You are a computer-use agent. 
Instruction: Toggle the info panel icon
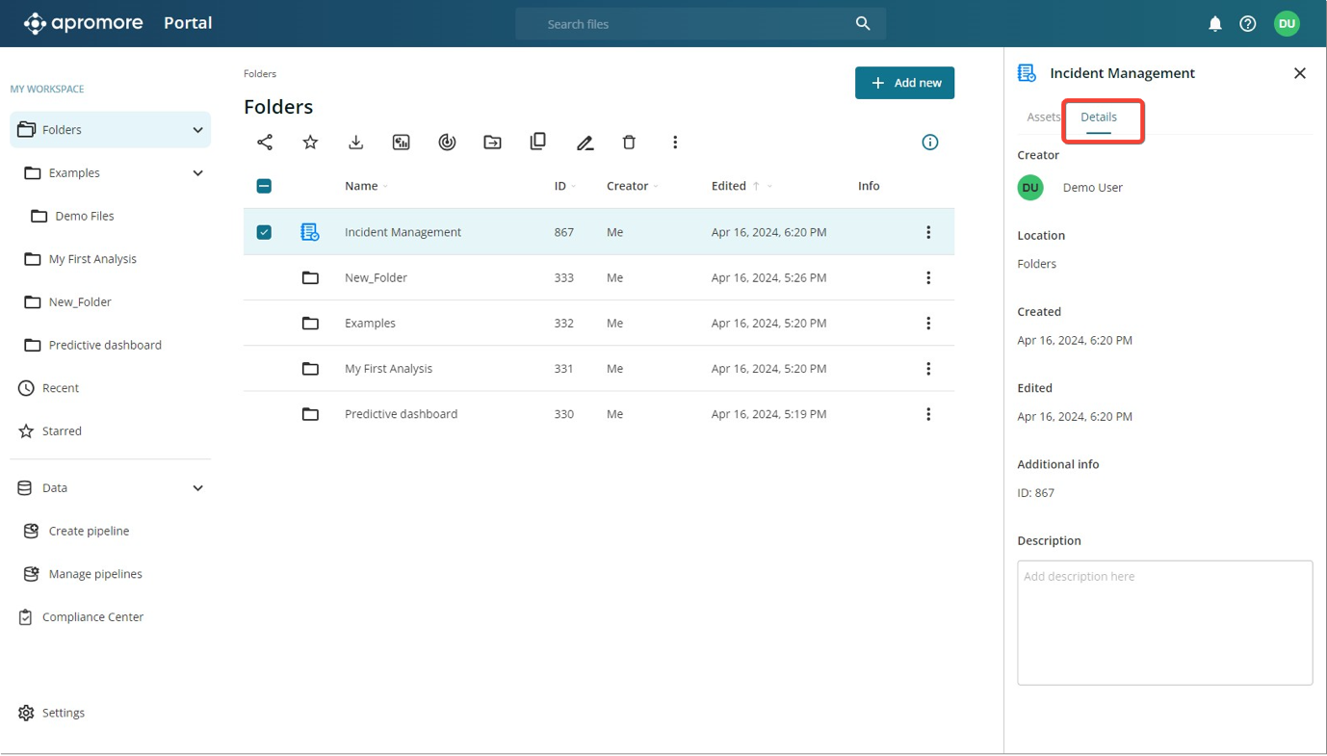[929, 143]
